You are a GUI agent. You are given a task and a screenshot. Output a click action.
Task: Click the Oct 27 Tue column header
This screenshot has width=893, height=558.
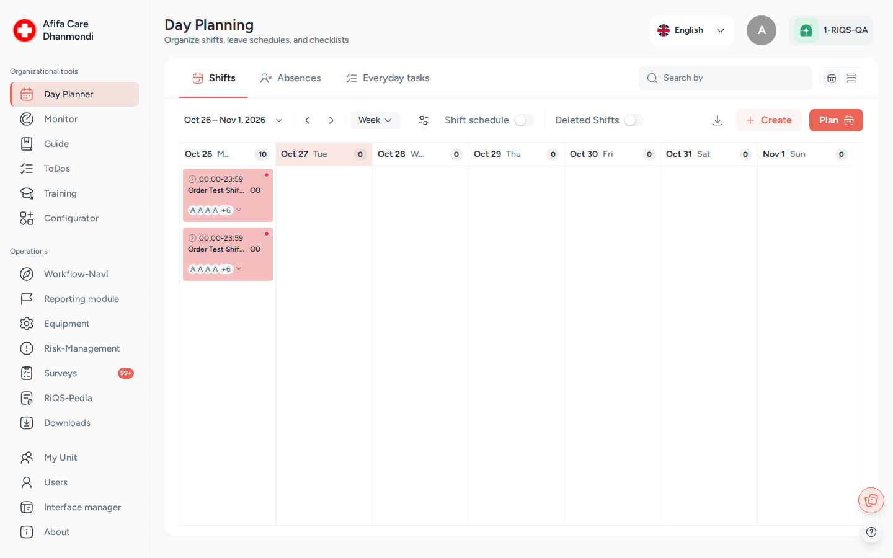pos(324,154)
